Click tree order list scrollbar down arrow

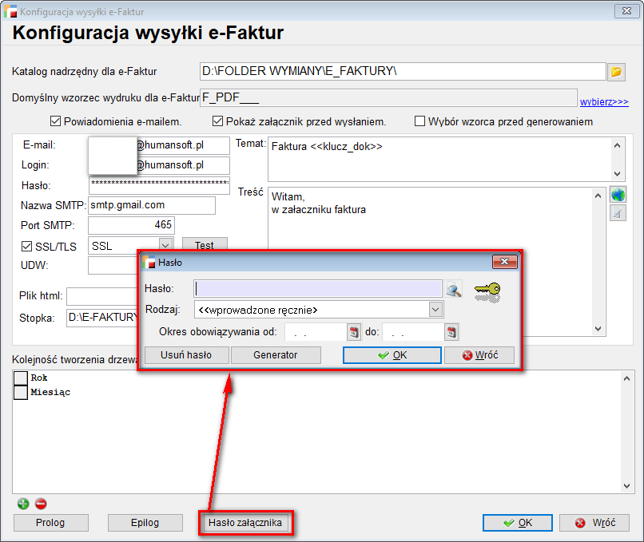tap(626, 486)
